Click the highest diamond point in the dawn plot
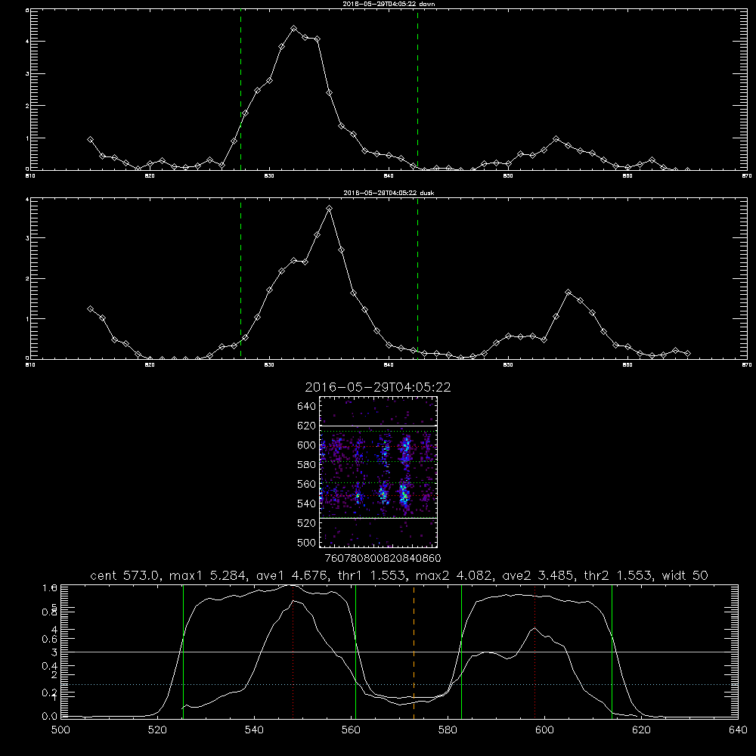 click(x=293, y=29)
